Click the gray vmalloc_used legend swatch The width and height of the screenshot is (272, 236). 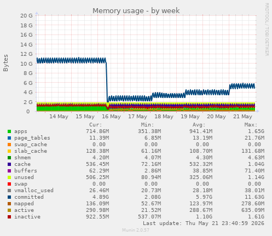coord(9,191)
